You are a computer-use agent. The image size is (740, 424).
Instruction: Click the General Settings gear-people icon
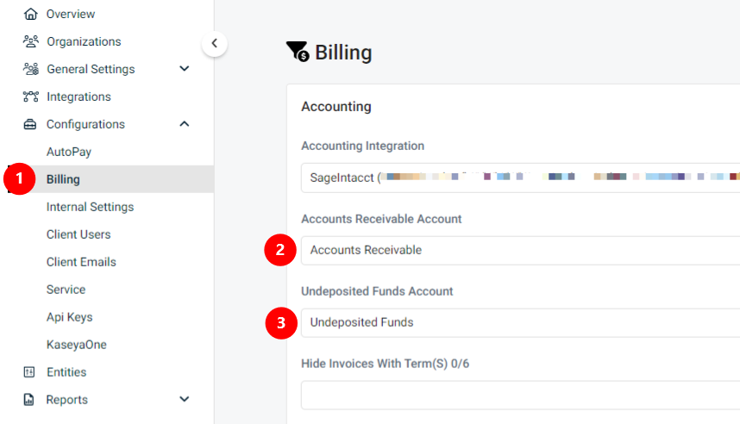(31, 69)
